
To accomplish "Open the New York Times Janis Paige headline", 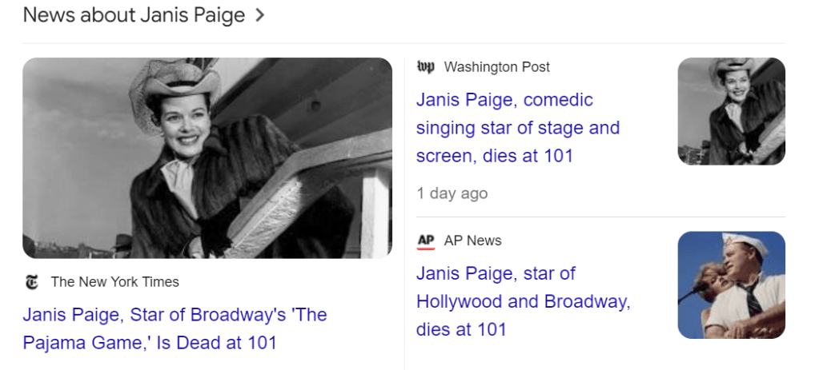I will tap(175, 328).
